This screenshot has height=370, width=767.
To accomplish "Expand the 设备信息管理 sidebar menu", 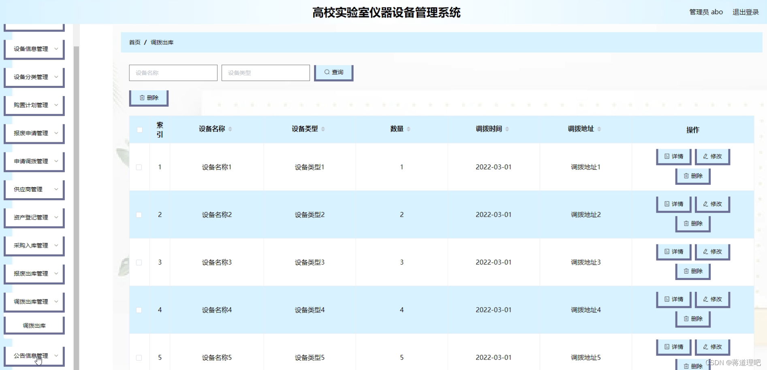I will (x=34, y=49).
